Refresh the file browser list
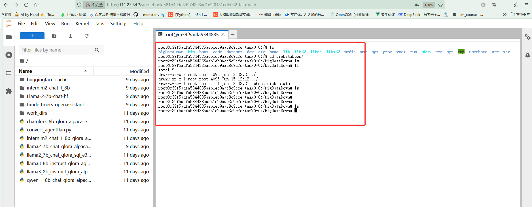This screenshot has height=207, width=532. click(86, 36)
